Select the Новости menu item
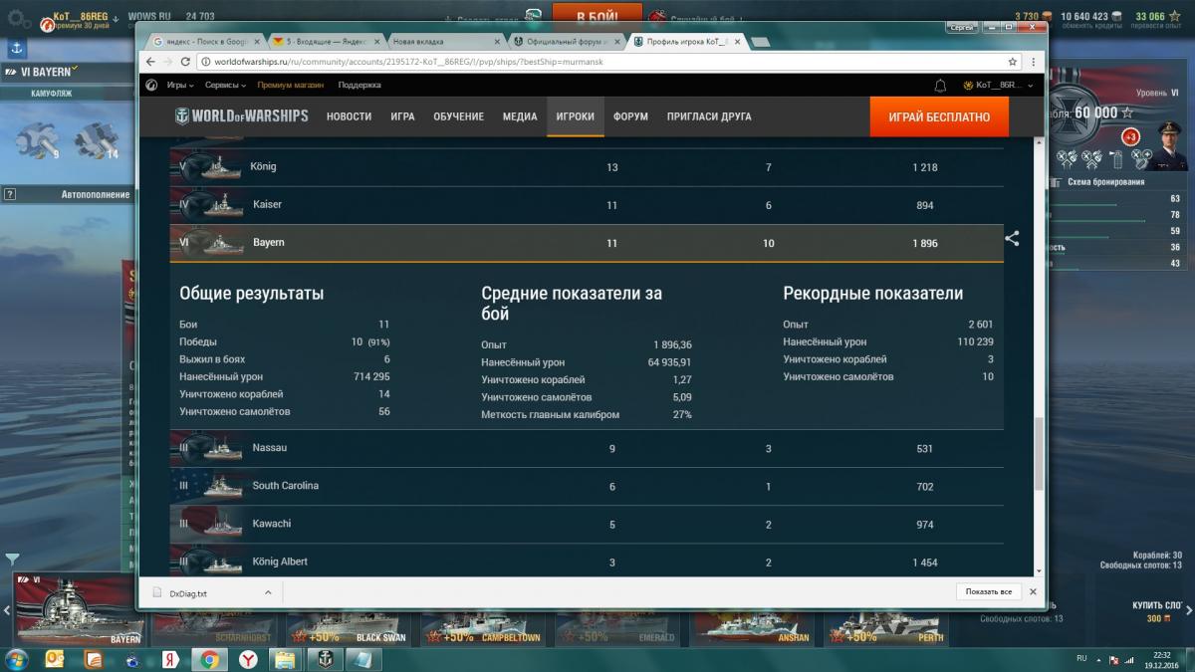Screen dimensions: 1195x672 [x=349, y=116]
